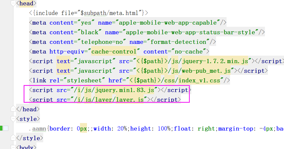The image size is (284, 149).
Task: Click layer.js in the last script tag
Action: click(x=130, y=100)
